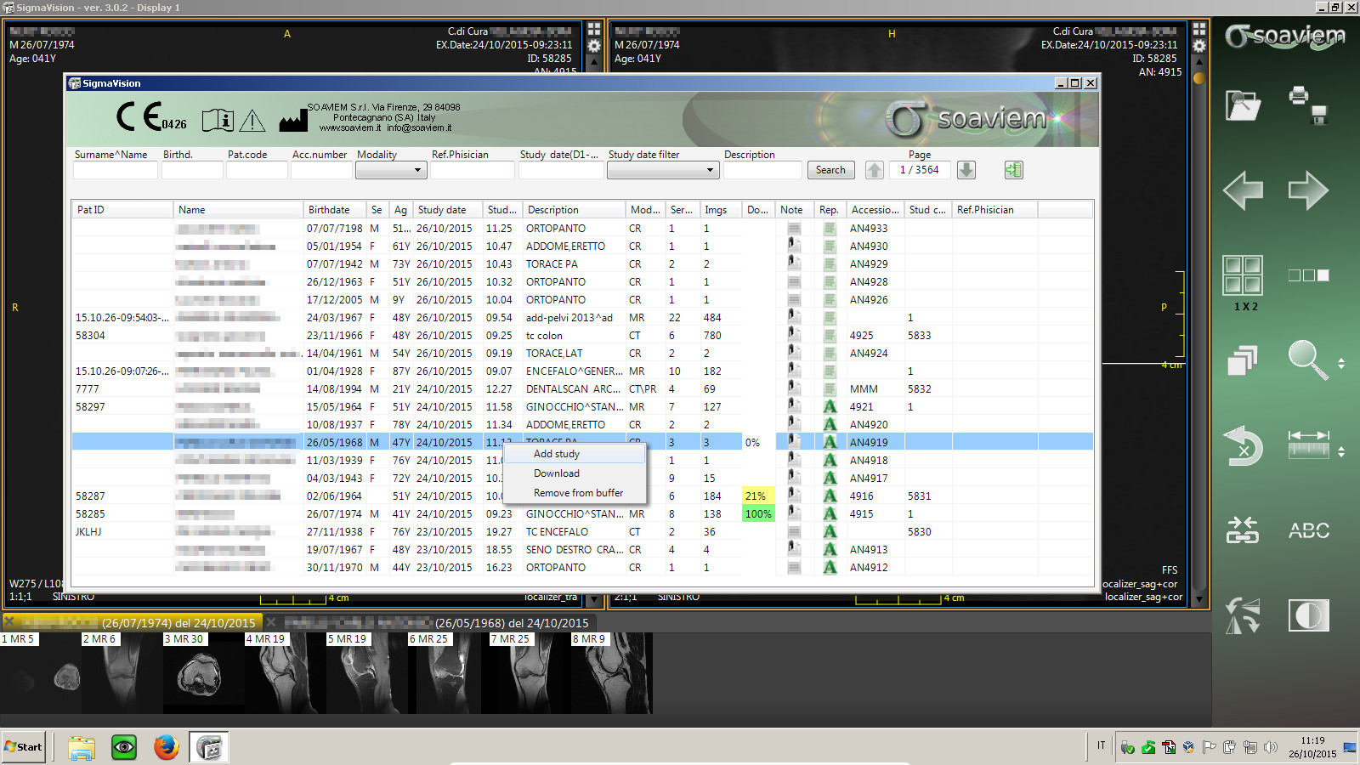Open gear settings icon of display A
This screenshot has width=1360, height=765.
[594, 46]
